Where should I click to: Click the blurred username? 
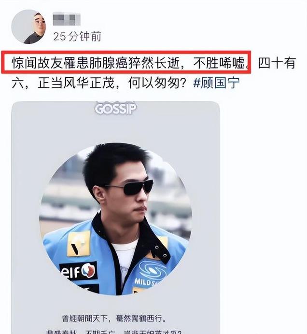(x=67, y=19)
